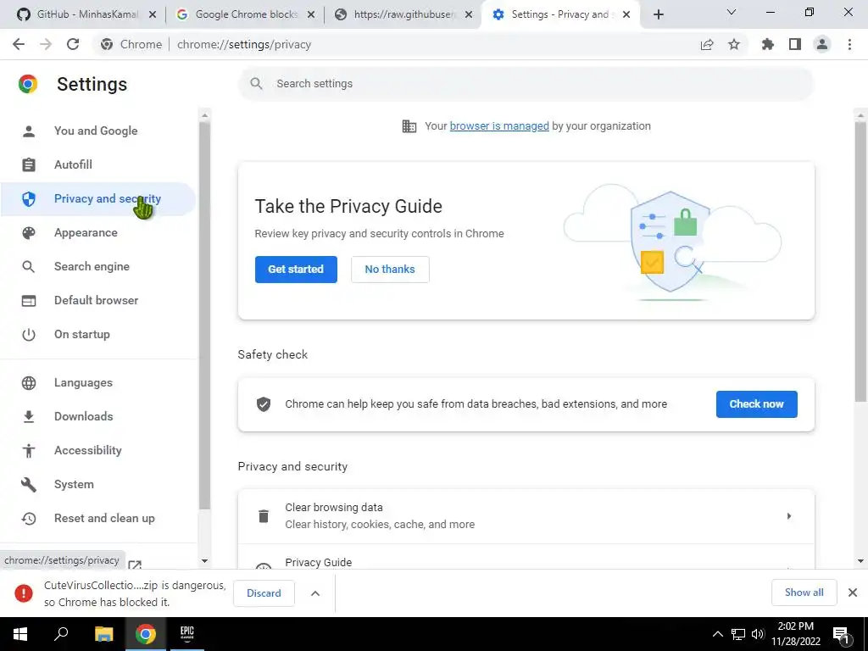This screenshot has height=651, width=868.
Task: Open the Chrome profile avatar menu
Action: (822, 44)
